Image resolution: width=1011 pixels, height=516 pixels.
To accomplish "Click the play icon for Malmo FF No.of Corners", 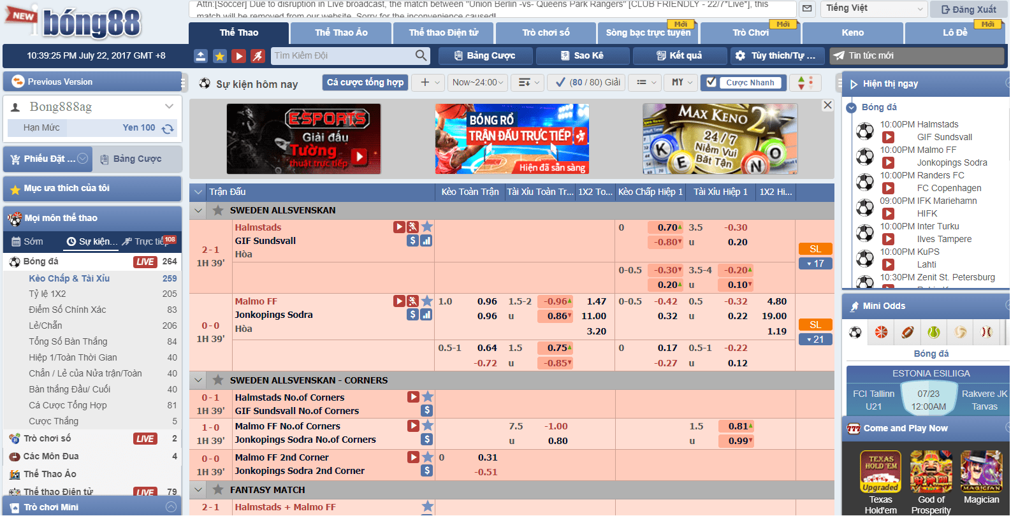I will coord(414,426).
